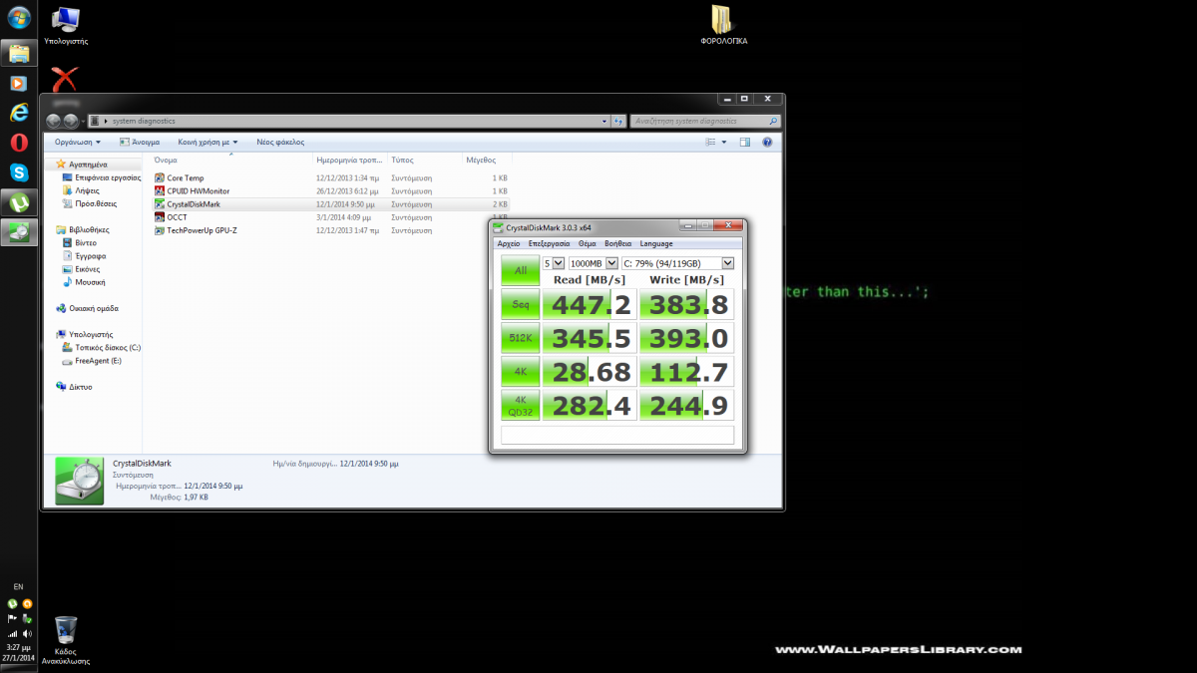Expand the Κοινή χρήση με dropdown

(207, 143)
